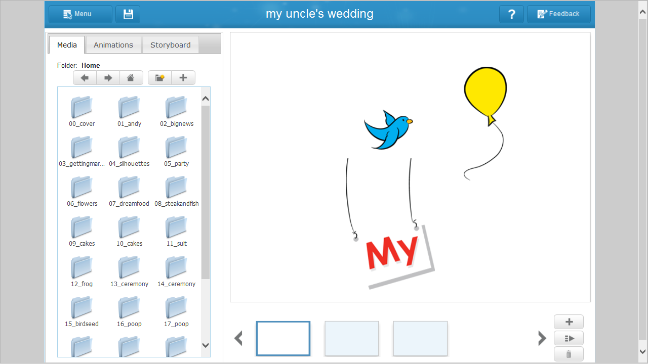Viewport: 648px width, 364px height.
Task: Click the page scrollbar down arrow
Action: (x=643, y=350)
